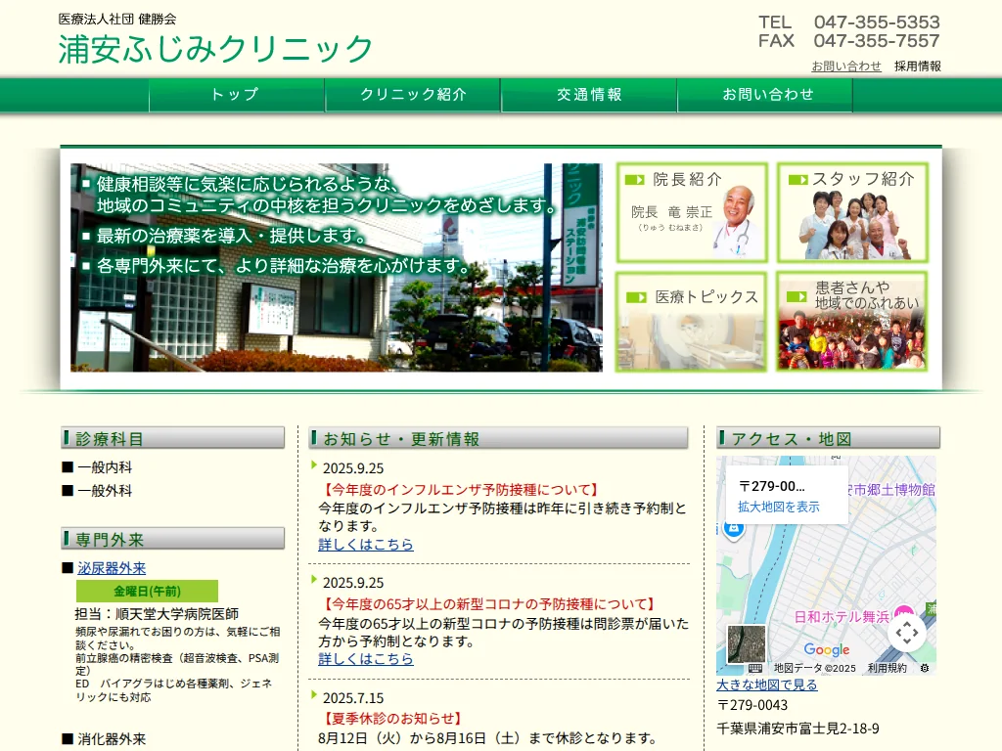Open the 拡大地図を表示 link on the map

(778, 507)
